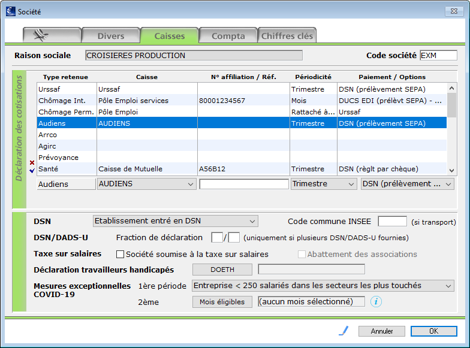This screenshot has width=470, height=348.
Task: Click the A56B12 affiliation cell
Action: 243,169
